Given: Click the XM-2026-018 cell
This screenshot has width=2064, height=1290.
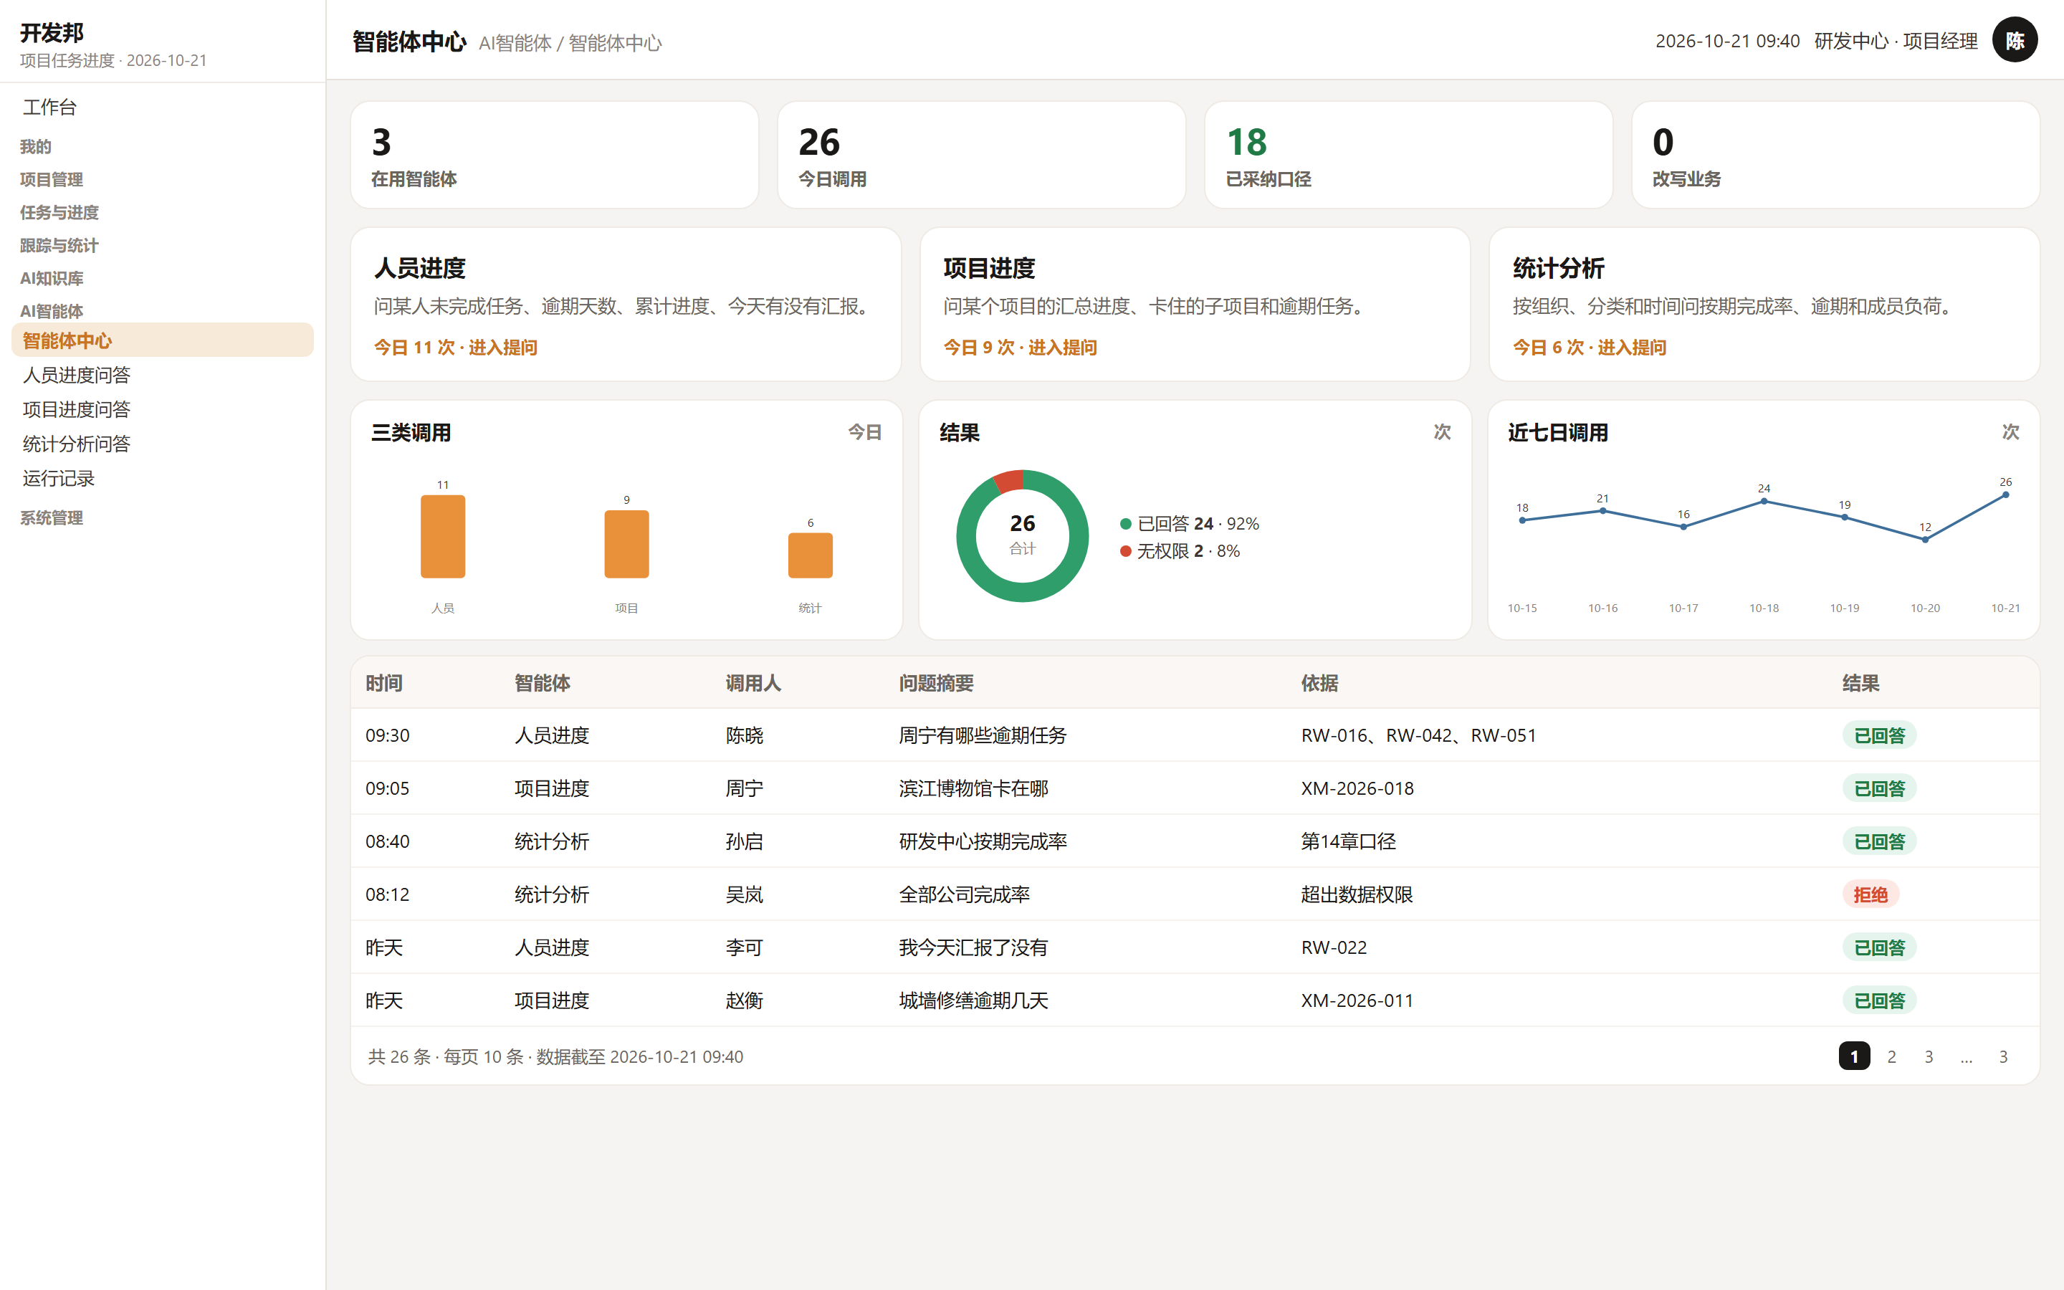Looking at the screenshot, I should (x=1357, y=788).
